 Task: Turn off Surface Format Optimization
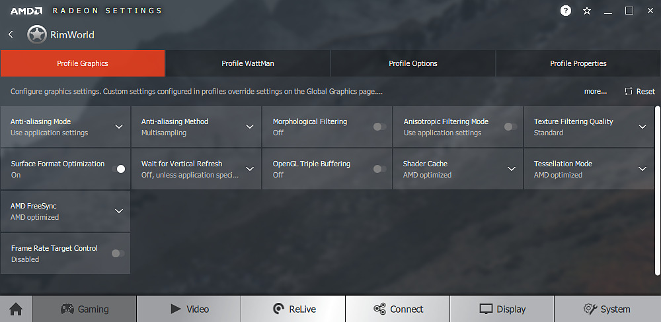click(118, 169)
